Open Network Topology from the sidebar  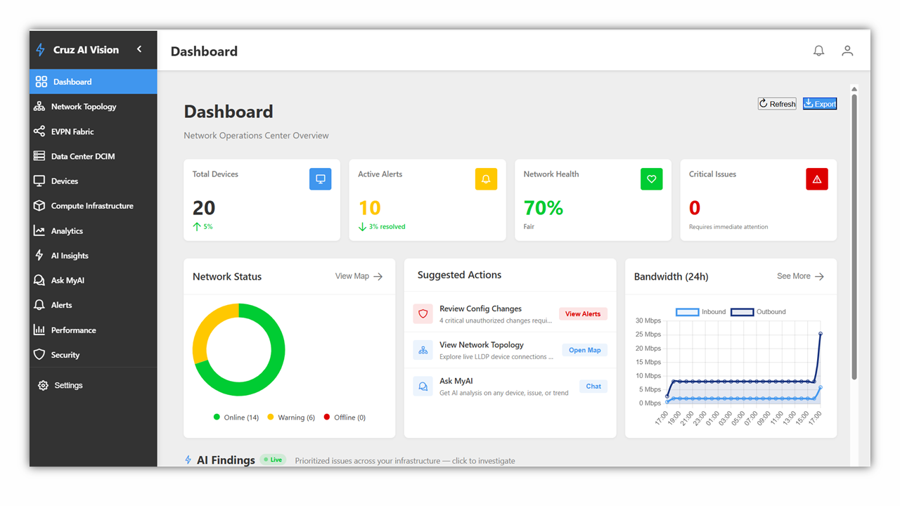[82, 106]
